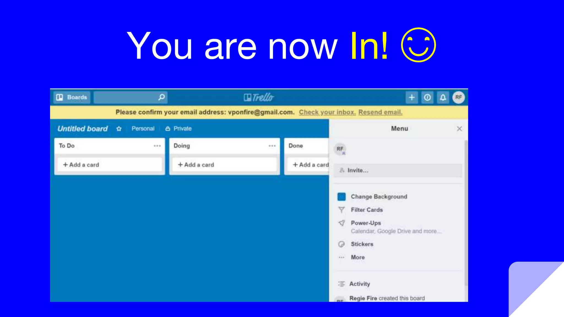Open Power-Ups option
This screenshot has height=317, width=564.
pos(366,223)
